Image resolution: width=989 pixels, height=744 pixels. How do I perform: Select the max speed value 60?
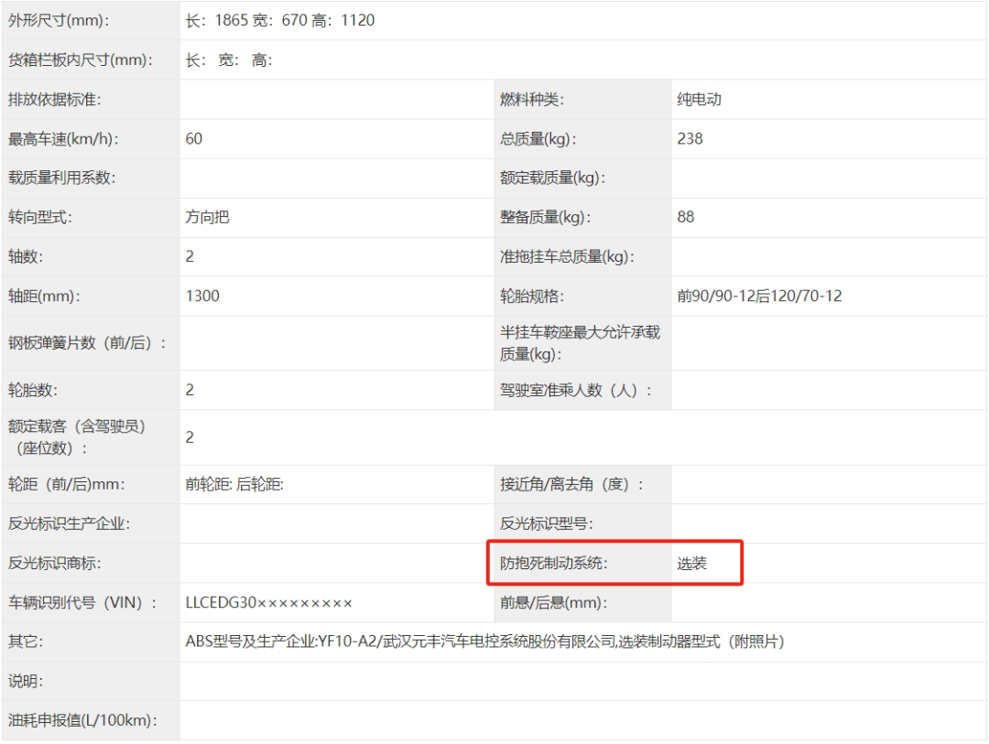click(194, 138)
